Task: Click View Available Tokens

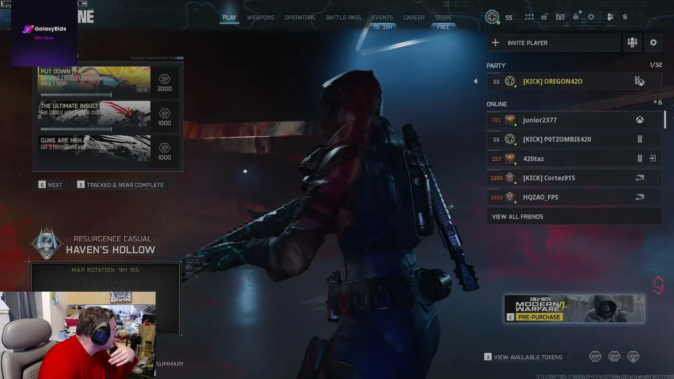Action: coord(523,357)
